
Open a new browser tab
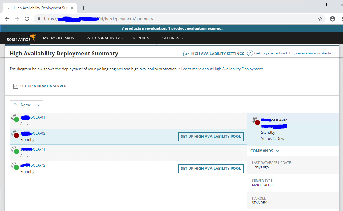coord(83,8)
